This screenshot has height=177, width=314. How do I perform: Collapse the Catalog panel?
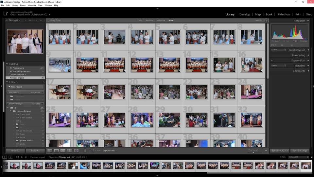pyautogui.click(x=7, y=64)
